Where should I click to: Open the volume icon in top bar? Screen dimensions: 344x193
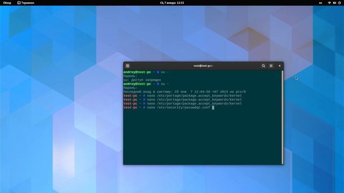334,3
